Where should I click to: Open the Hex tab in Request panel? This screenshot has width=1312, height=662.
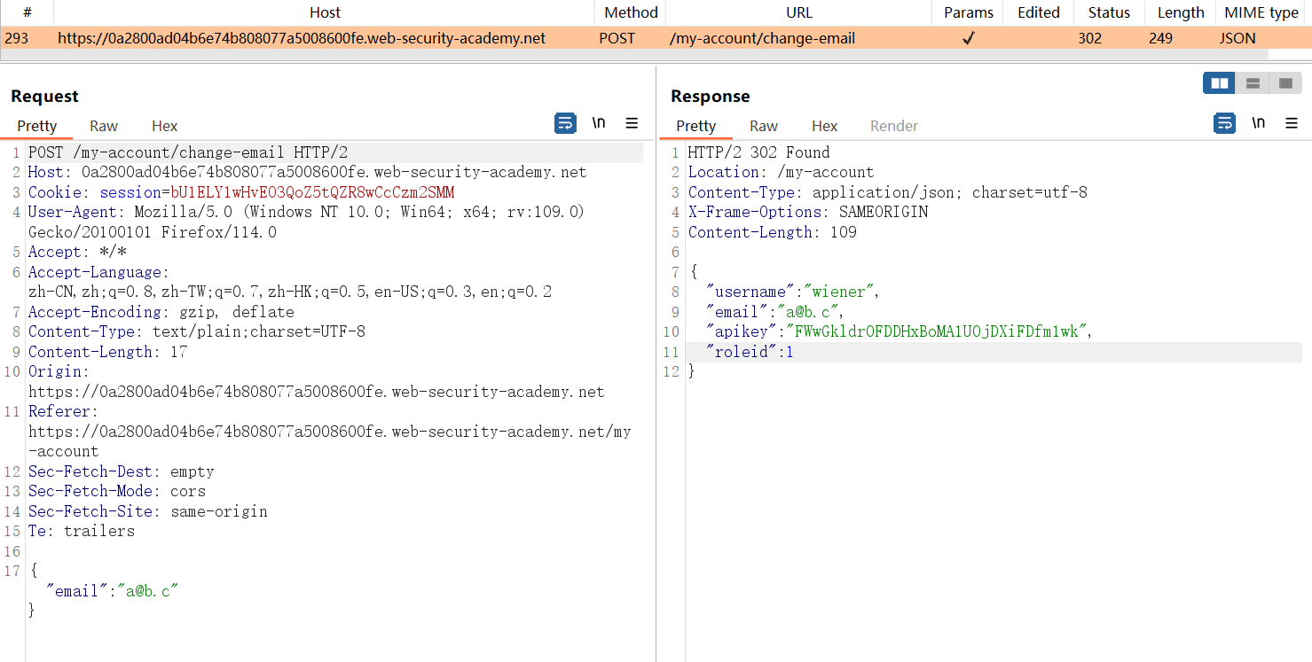pyautogui.click(x=164, y=126)
